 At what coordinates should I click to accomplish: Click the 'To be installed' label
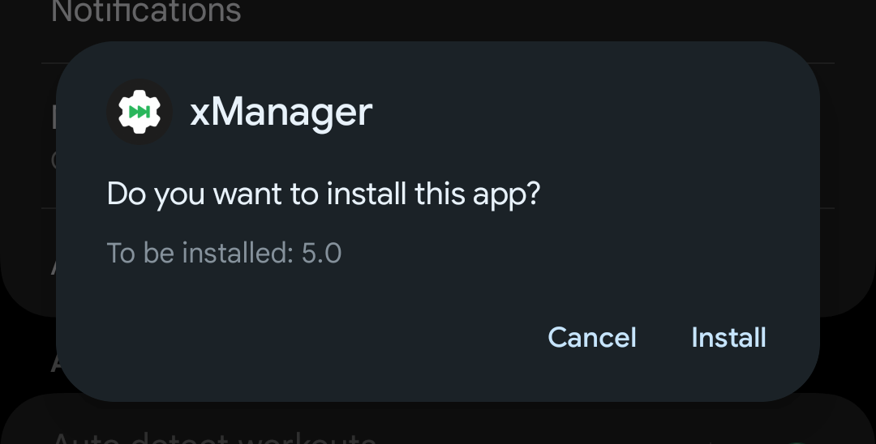click(200, 254)
